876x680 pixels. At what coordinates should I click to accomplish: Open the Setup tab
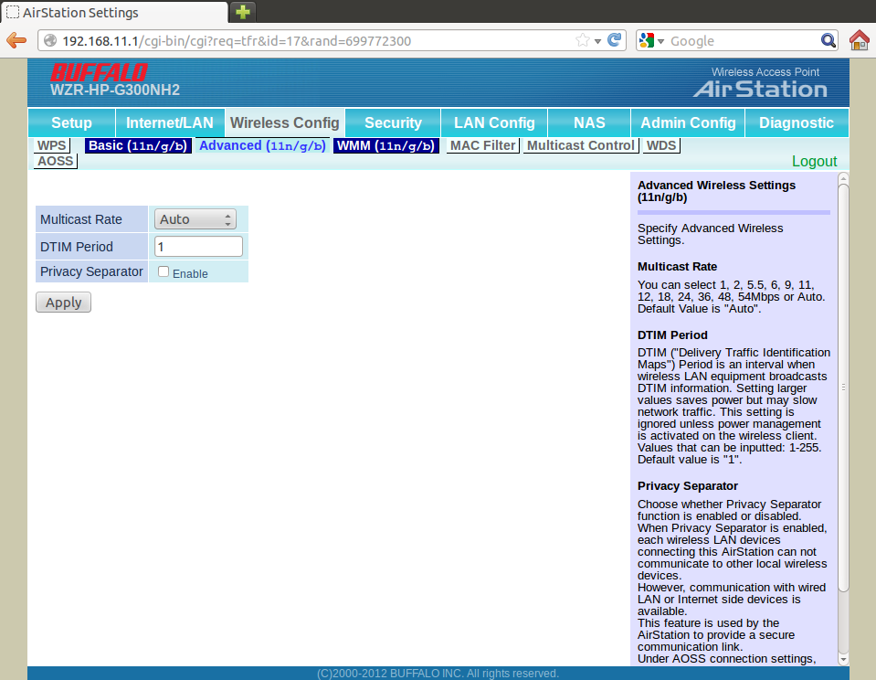click(71, 122)
